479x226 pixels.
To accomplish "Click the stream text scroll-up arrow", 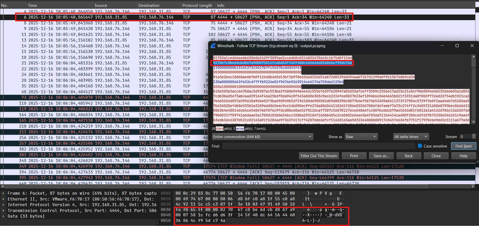I will pyautogui.click(x=473, y=57).
